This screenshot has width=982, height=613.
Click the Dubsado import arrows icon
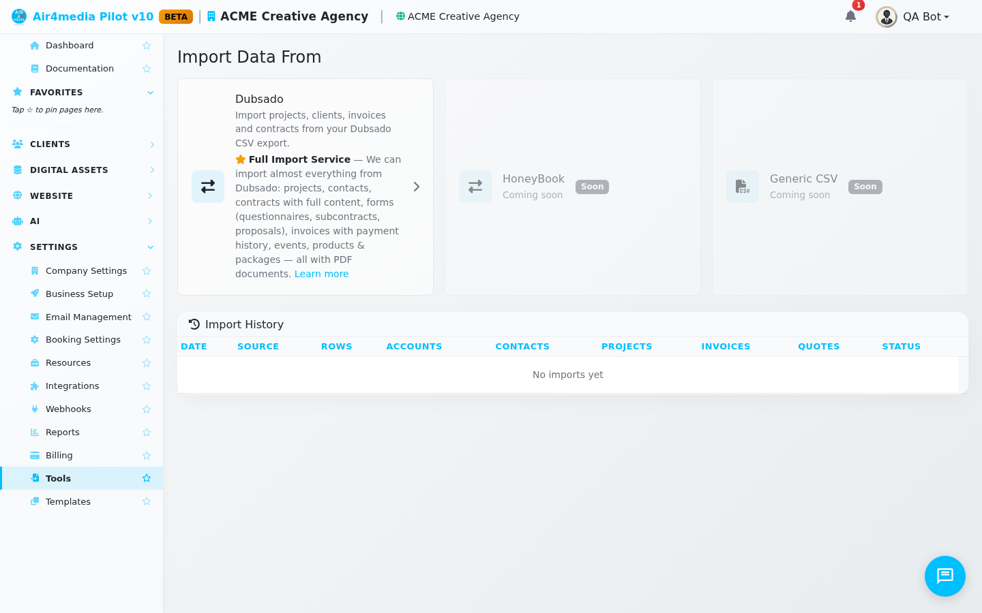[208, 187]
